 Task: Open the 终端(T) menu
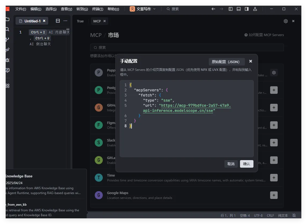pyautogui.click(x=98, y=9)
